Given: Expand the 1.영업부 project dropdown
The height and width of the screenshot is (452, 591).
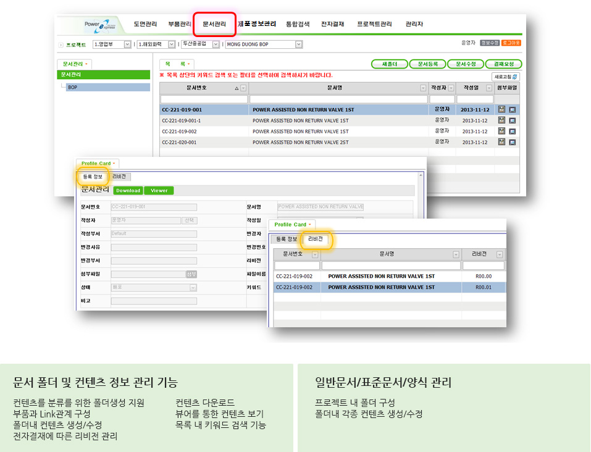Looking at the screenshot, I should click(127, 44).
